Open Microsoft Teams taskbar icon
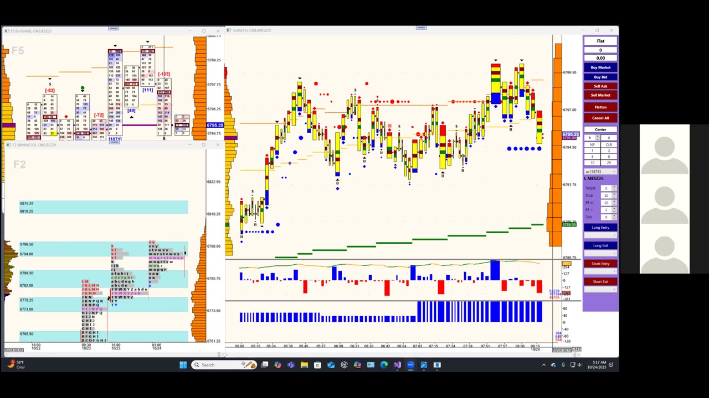The height and width of the screenshot is (398, 709). [x=291, y=365]
